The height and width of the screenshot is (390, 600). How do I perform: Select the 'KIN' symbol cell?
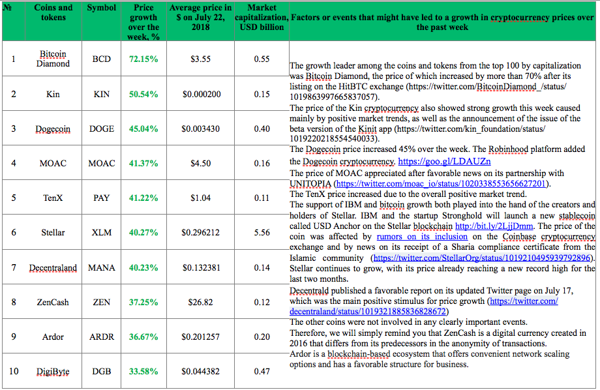tap(101, 94)
